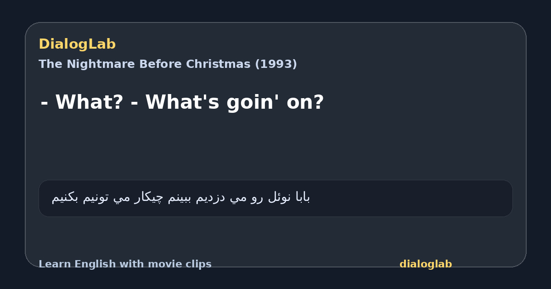The image size is (551, 289).
Task: Click the word goin' in the dialogue
Action: 253,103
